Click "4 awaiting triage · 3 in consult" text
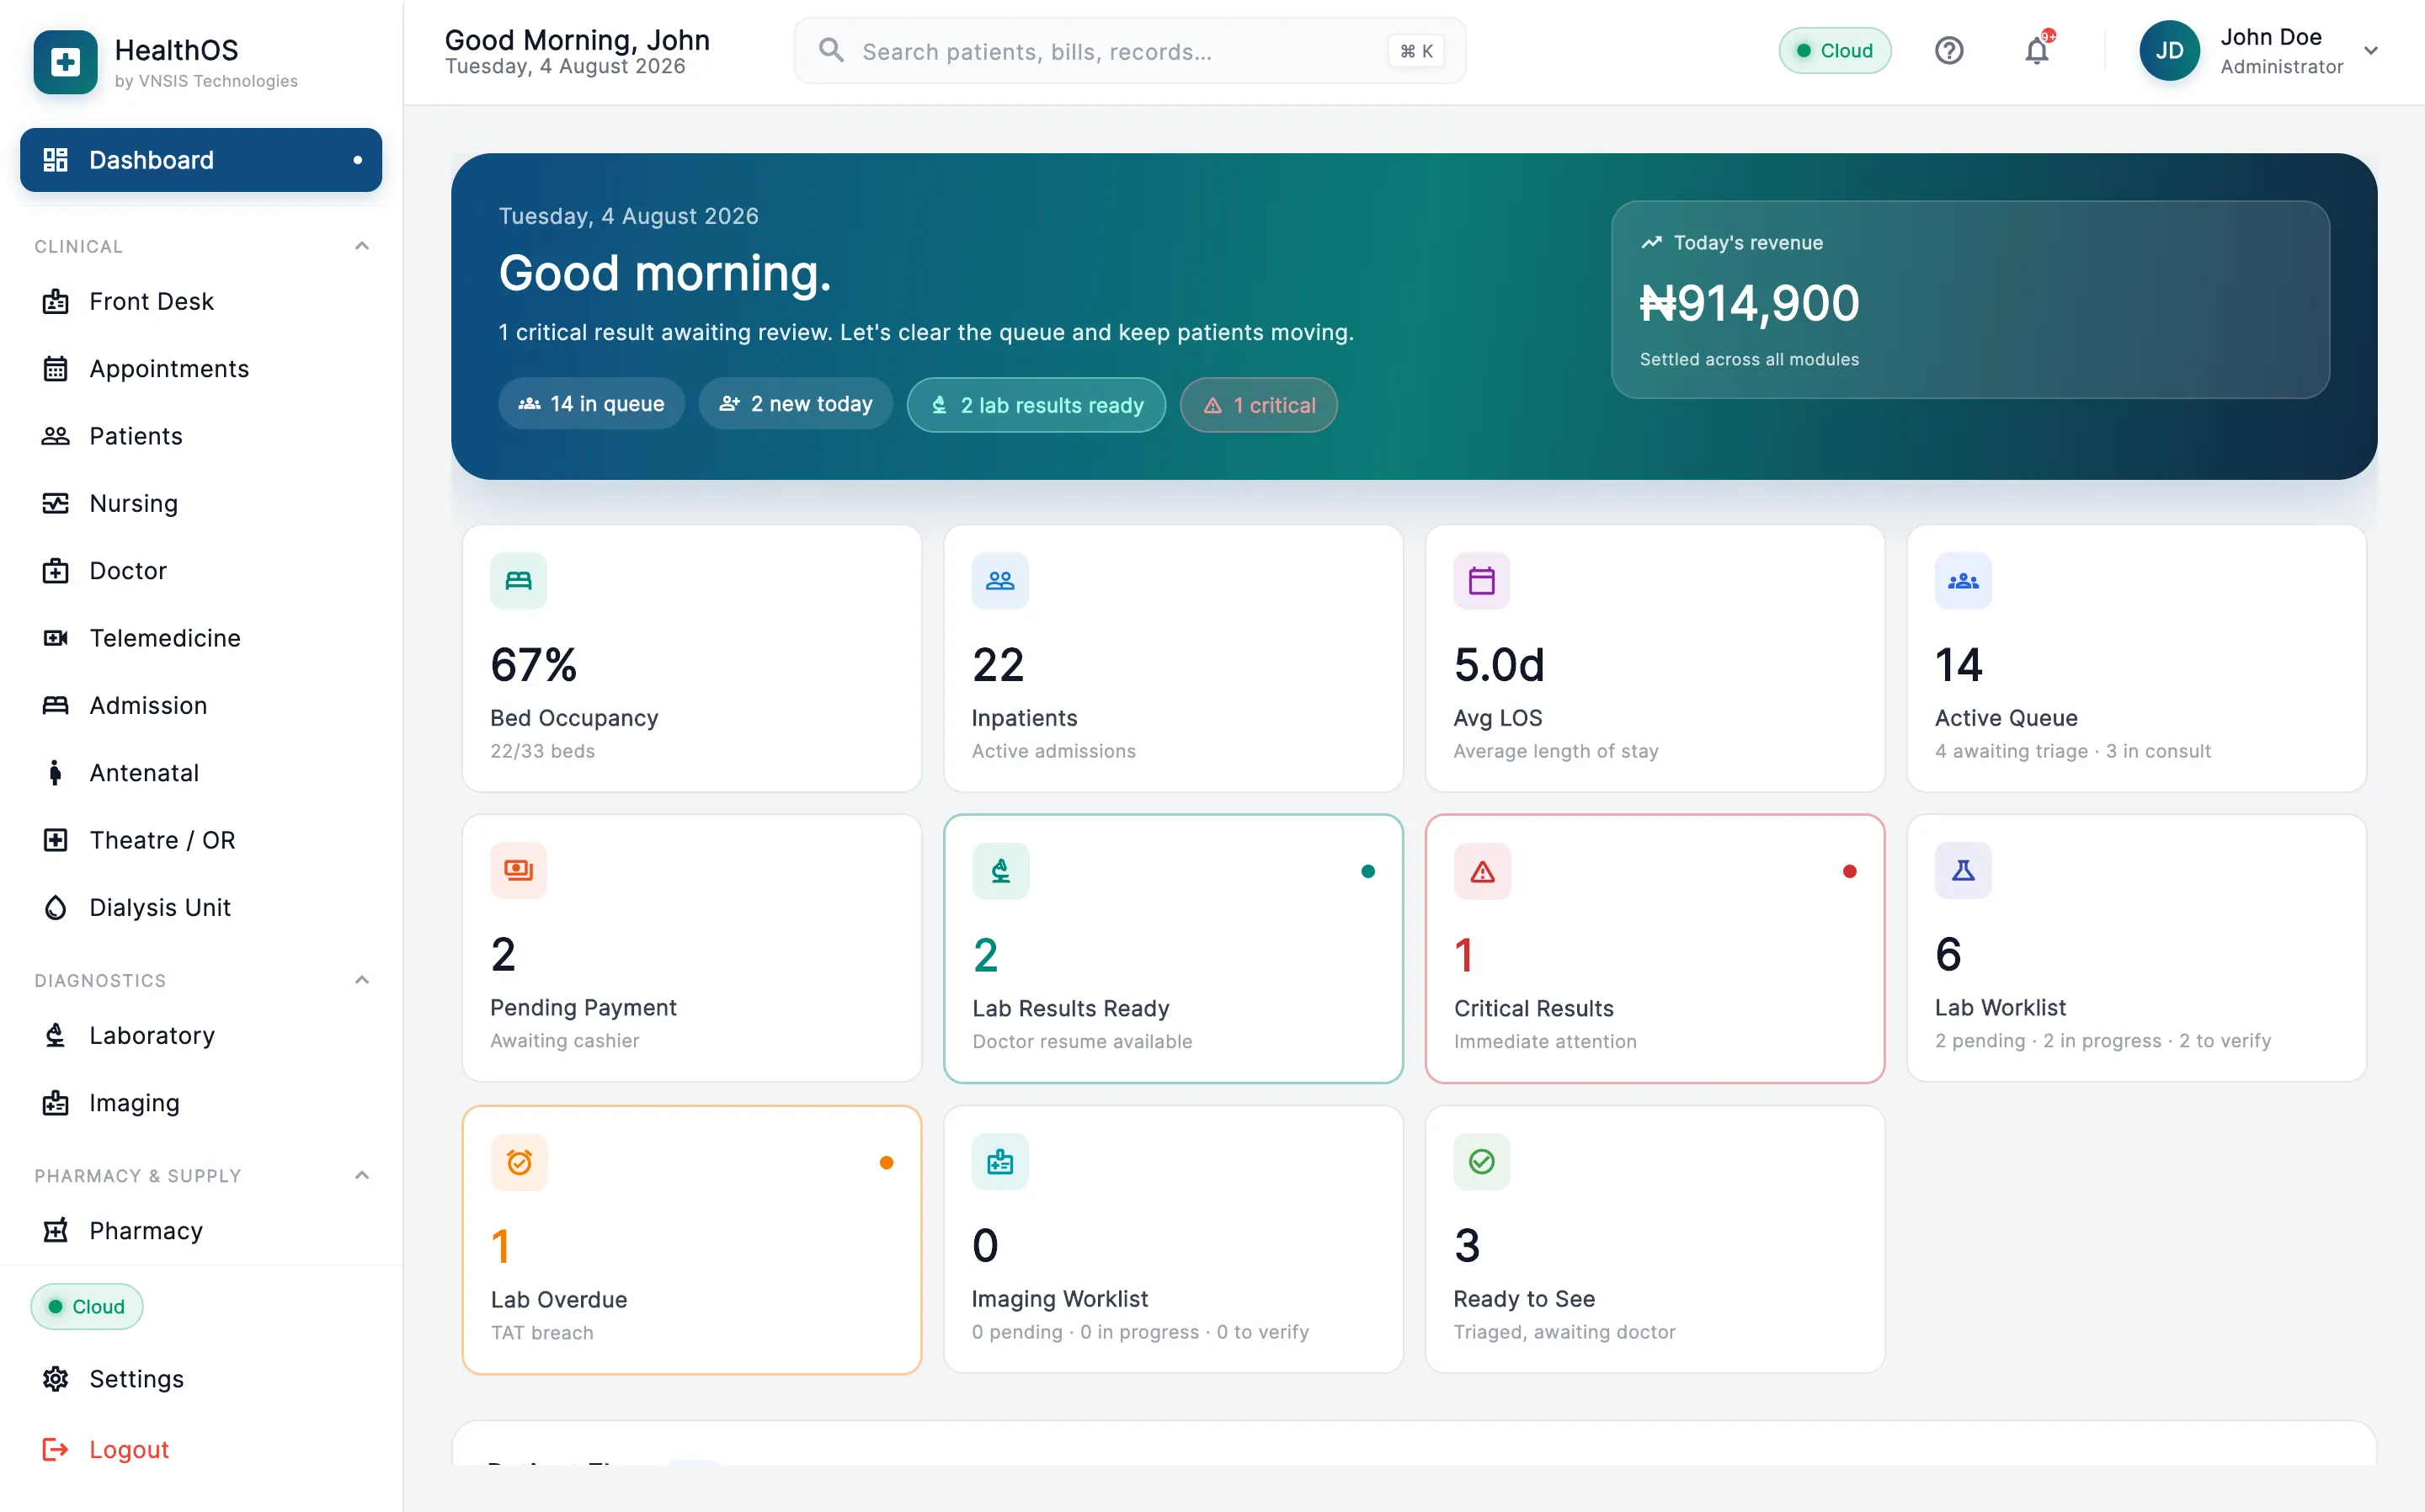Screen dimensions: 2425x1512 point(2072,750)
